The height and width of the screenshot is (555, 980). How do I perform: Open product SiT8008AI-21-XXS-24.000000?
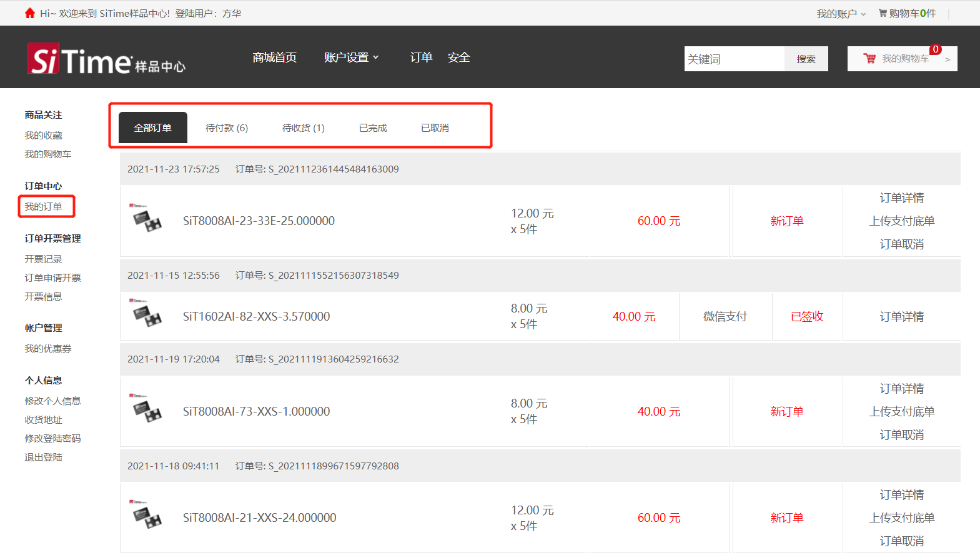(259, 517)
